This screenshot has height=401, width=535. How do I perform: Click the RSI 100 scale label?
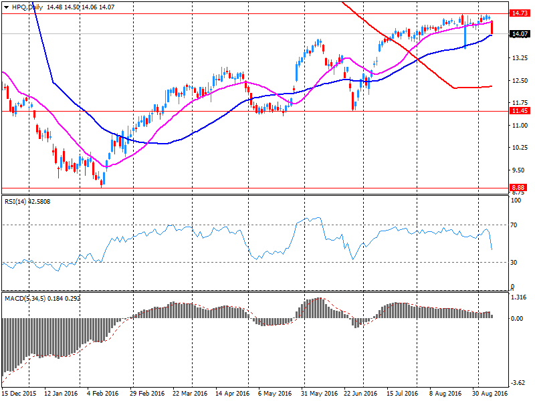pyautogui.click(x=516, y=200)
